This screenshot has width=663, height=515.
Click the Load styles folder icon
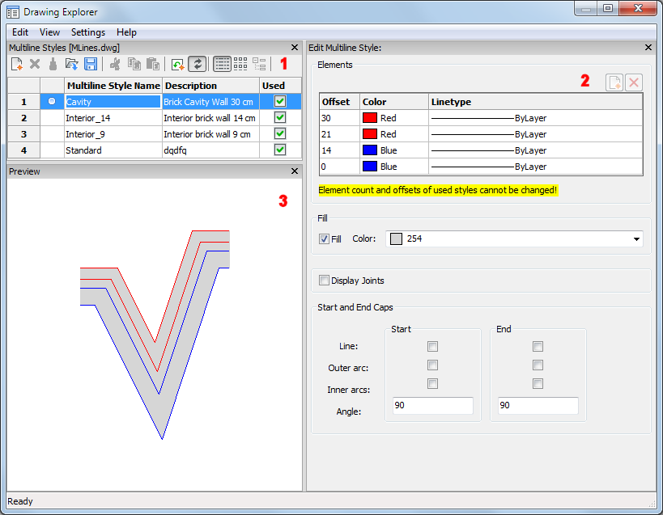(71, 64)
